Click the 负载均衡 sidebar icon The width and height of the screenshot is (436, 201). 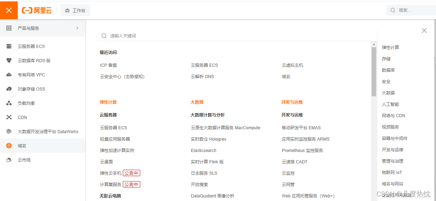9,103
